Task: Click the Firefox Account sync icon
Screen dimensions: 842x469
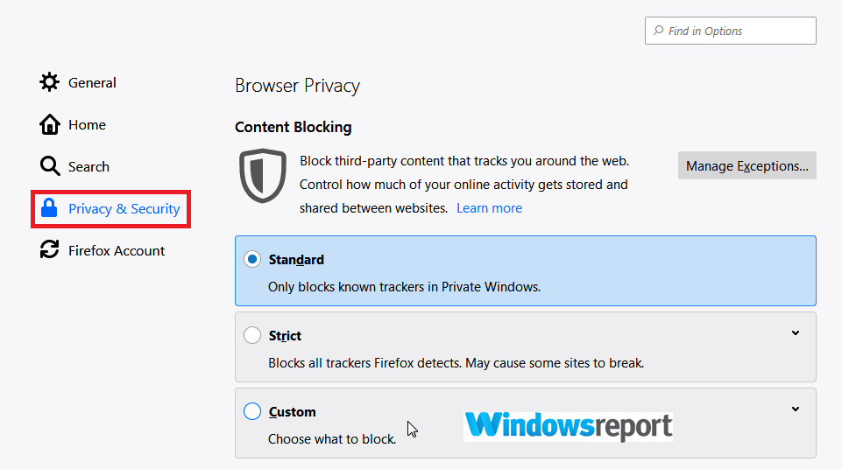Action: (x=50, y=250)
